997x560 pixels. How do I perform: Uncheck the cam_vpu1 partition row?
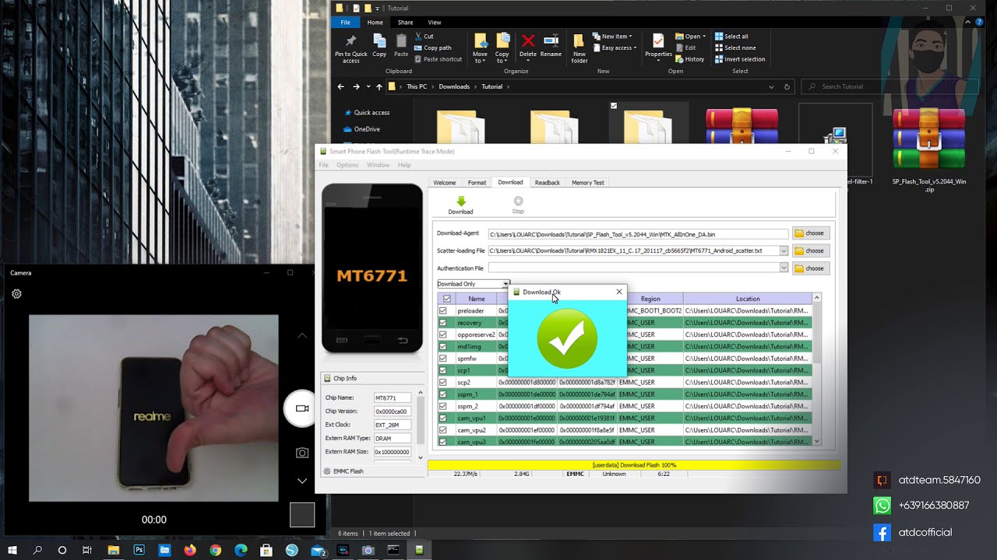[x=443, y=418]
